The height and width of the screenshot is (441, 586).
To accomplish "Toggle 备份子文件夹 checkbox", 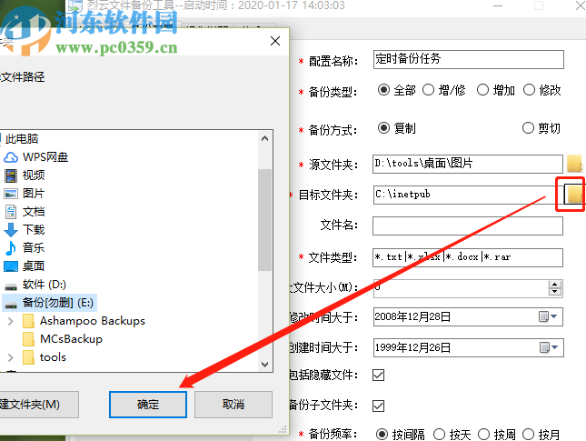I will click(x=378, y=406).
